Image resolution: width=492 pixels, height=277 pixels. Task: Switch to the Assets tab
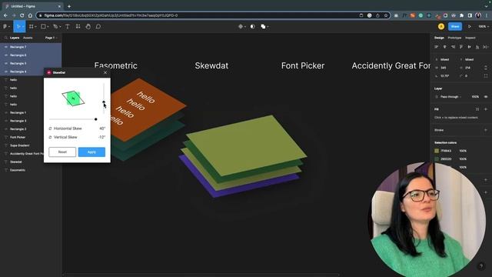[x=28, y=38]
